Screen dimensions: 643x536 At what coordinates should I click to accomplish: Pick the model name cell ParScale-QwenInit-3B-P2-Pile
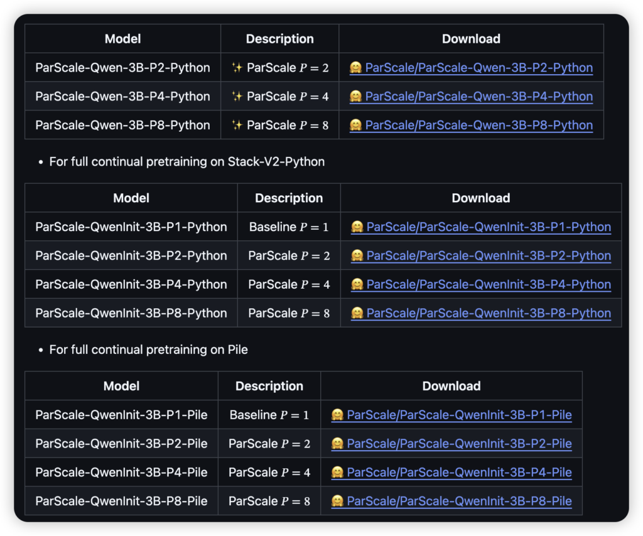pos(121,443)
